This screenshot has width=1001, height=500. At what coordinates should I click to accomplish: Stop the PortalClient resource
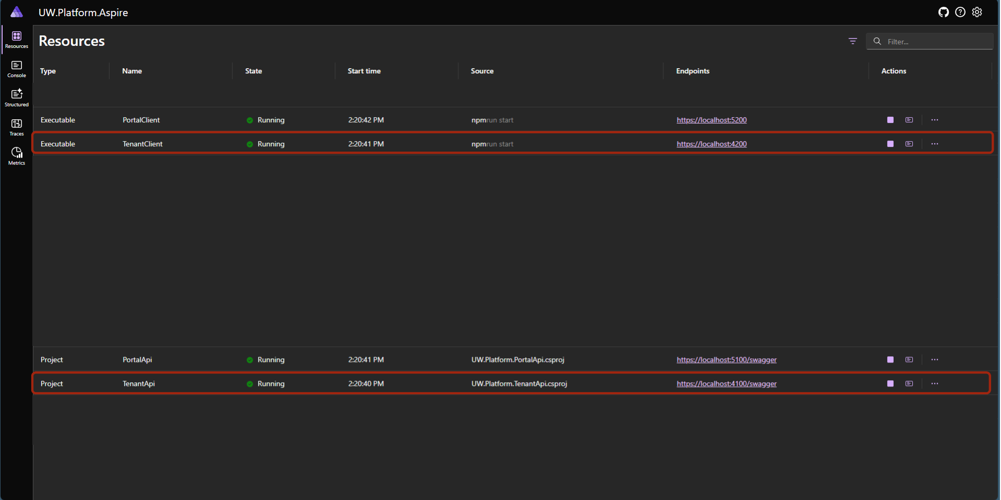point(890,120)
